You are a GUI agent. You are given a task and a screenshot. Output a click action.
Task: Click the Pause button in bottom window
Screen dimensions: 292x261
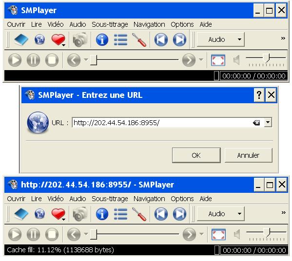33,234
